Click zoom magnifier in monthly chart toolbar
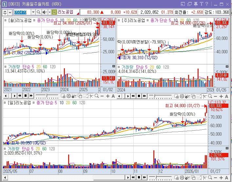The width and height of the screenshot is (232, 182). 97,96
